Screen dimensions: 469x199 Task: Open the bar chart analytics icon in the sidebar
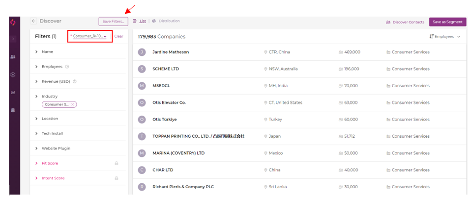pos(13,93)
